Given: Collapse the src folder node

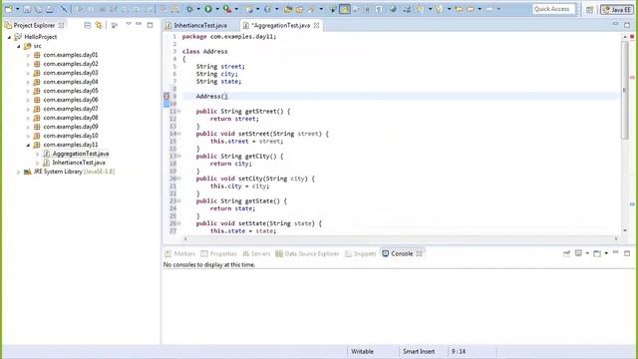Looking at the screenshot, I should coord(19,46).
